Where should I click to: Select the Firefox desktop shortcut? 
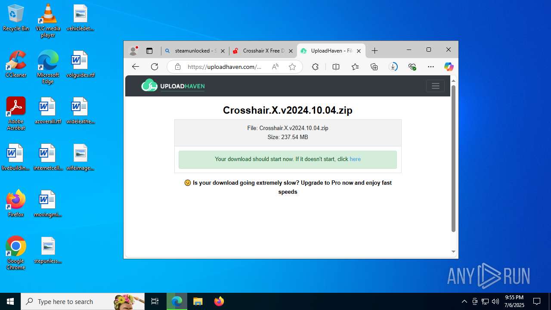click(16, 204)
